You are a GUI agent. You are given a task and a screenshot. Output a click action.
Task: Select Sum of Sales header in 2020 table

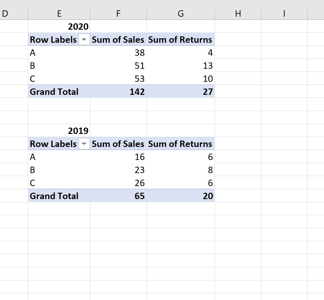[x=118, y=40]
